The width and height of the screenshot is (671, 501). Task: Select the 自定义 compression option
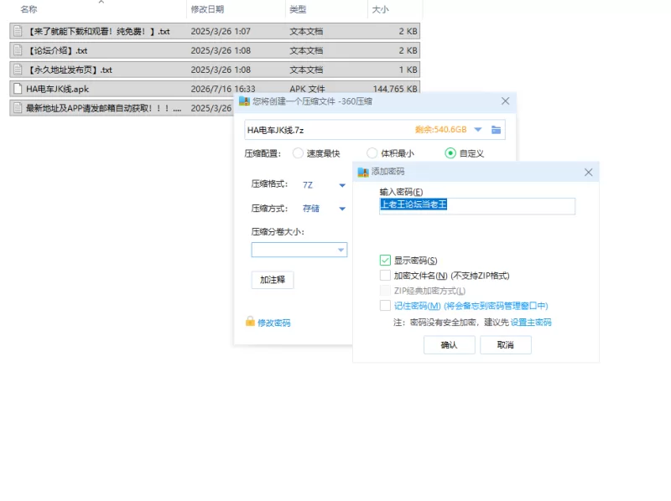point(450,153)
